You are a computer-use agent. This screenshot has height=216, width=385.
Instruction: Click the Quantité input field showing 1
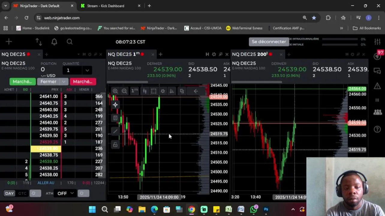click(73, 70)
